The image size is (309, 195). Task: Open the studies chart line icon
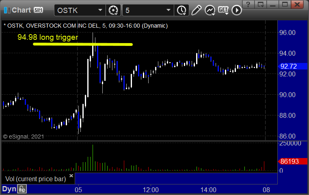tap(210, 10)
